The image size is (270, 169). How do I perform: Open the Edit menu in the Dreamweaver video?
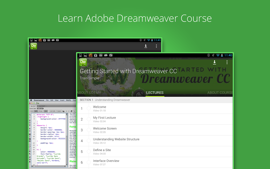pyautogui.click(x=52, y=100)
